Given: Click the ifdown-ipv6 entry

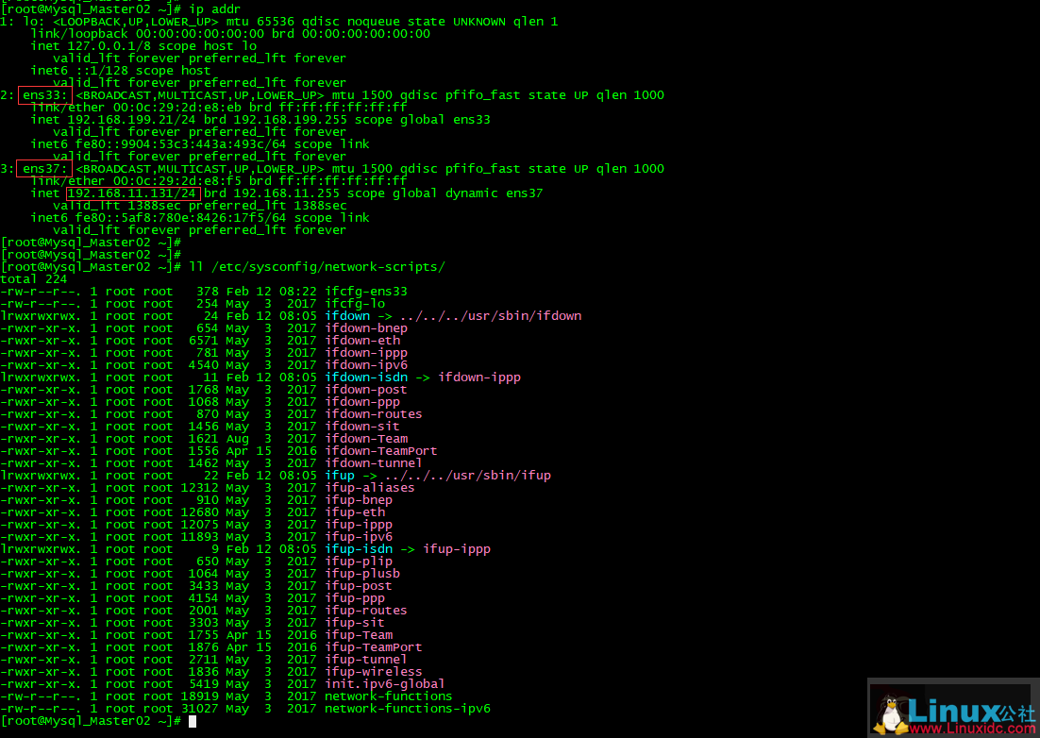Looking at the screenshot, I should coord(365,364).
